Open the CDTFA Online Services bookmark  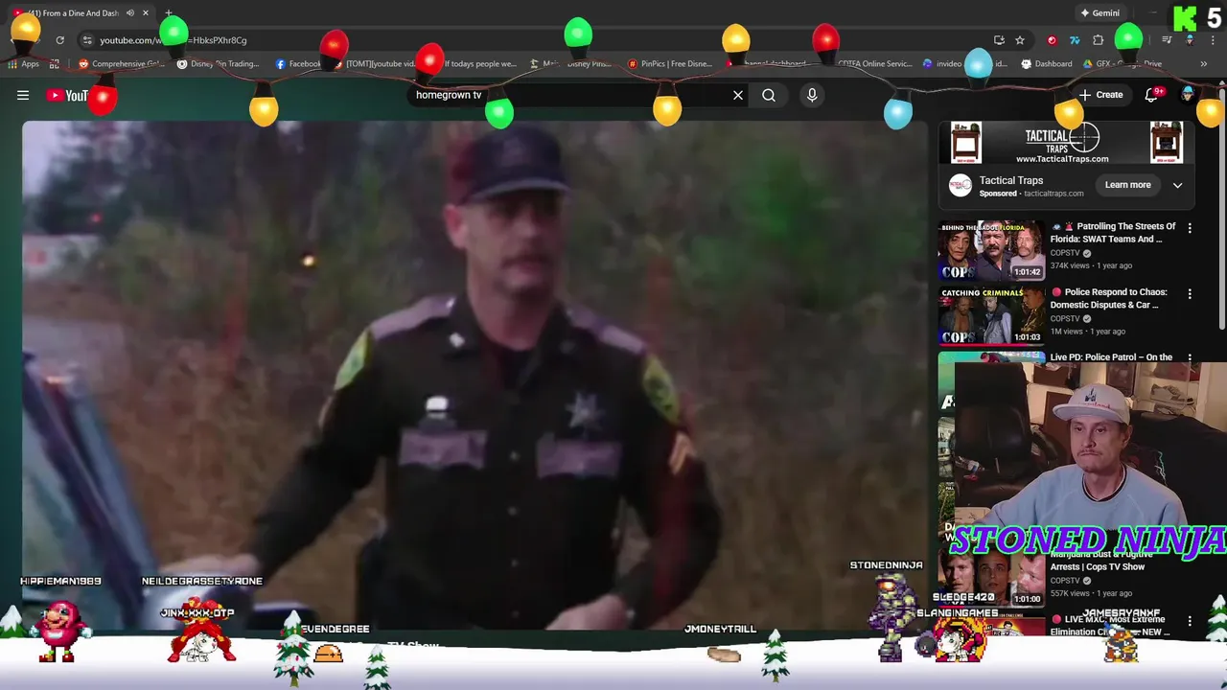pos(874,64)
